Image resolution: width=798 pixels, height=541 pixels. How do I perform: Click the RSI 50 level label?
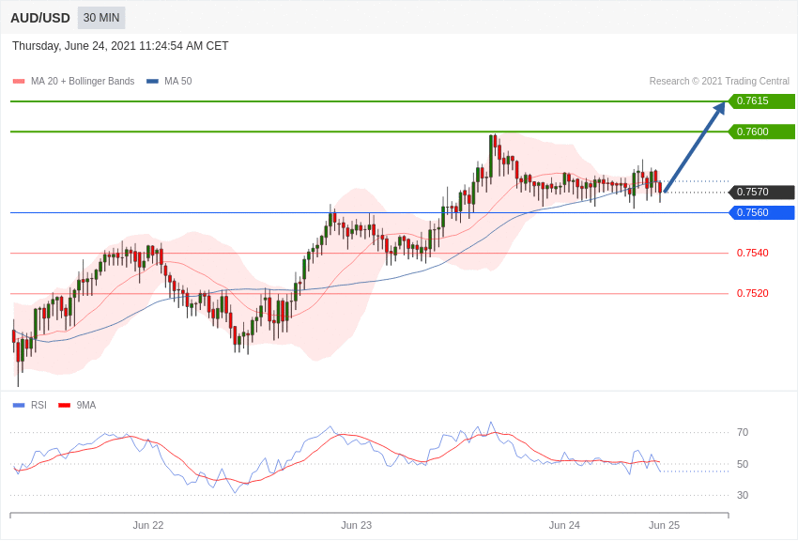coord(743,464)
